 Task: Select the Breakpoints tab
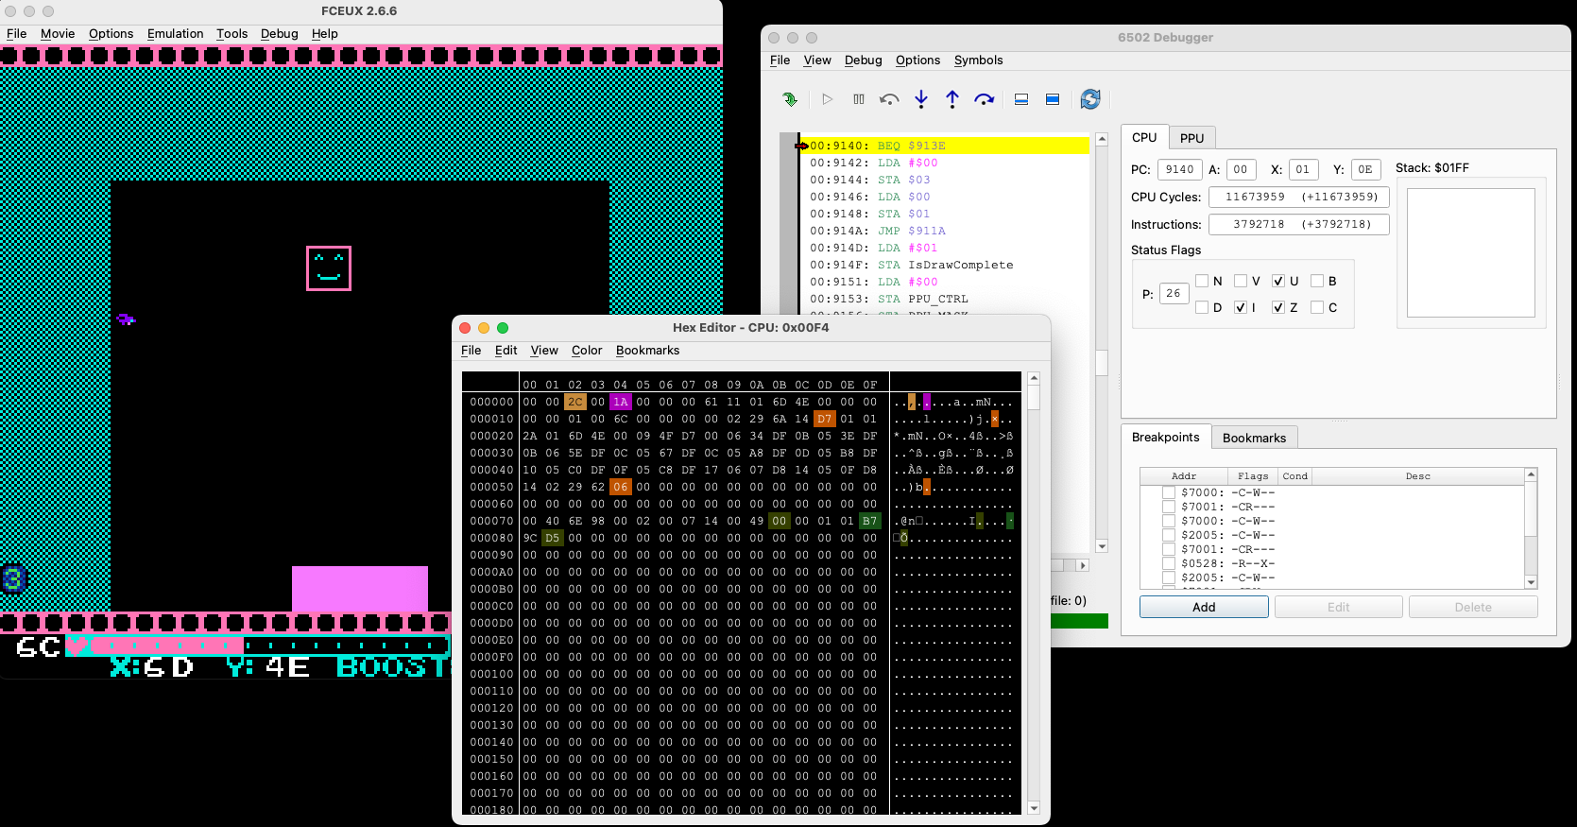(x=1165, y=437)
